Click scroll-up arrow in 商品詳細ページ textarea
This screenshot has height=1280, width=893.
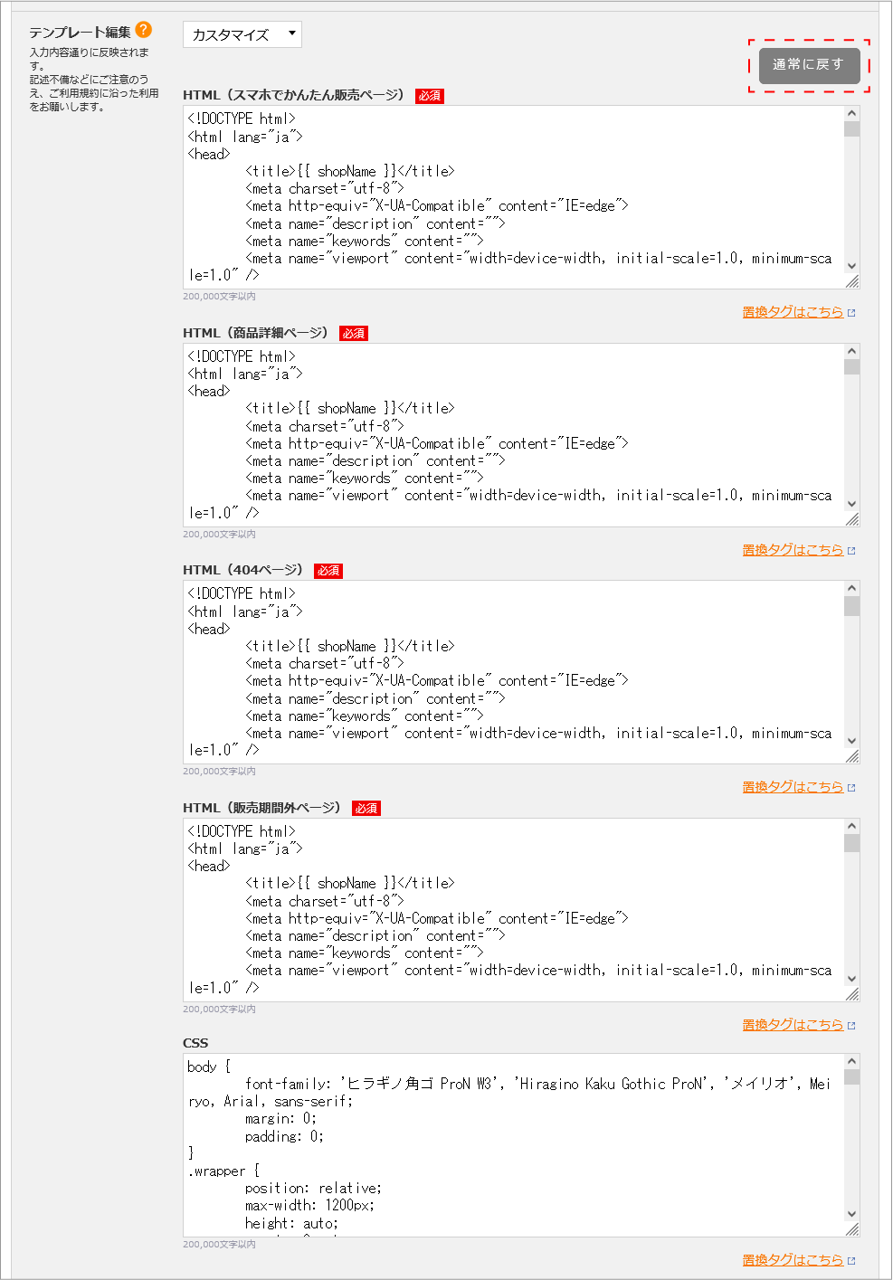(x=851, y=351)
